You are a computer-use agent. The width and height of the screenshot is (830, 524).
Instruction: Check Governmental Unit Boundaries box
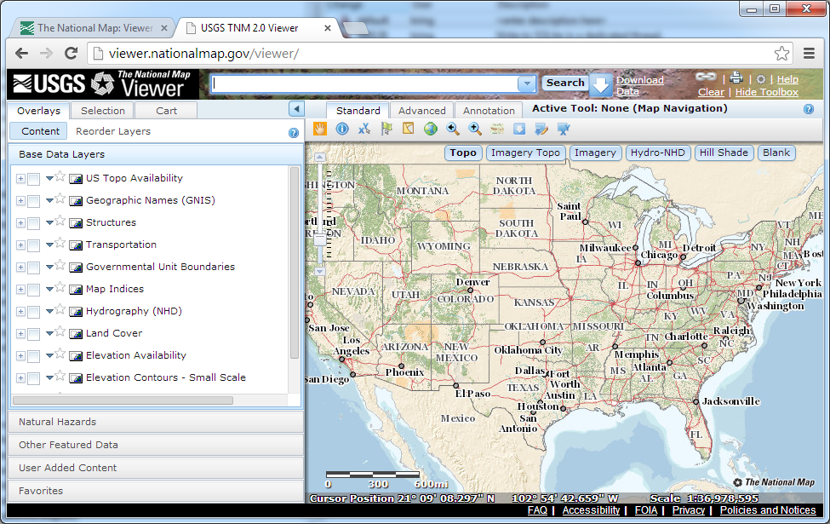point(33,268)
